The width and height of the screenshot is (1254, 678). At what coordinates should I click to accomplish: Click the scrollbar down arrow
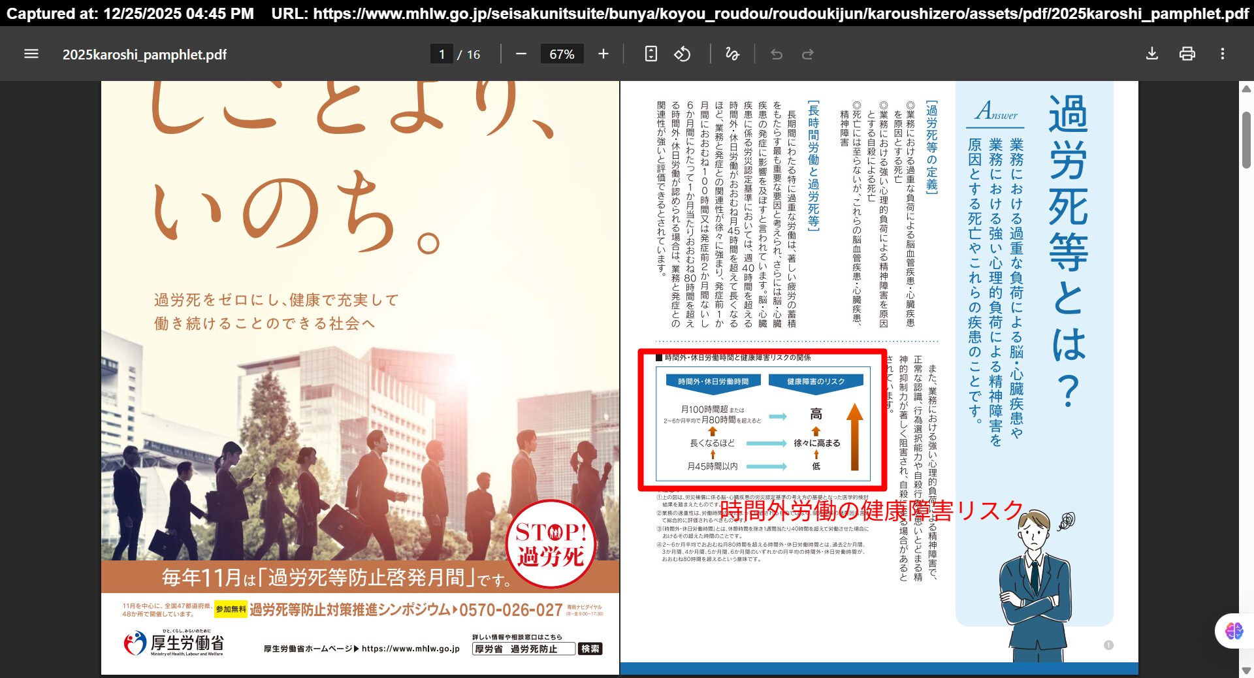click(1246, 670)
